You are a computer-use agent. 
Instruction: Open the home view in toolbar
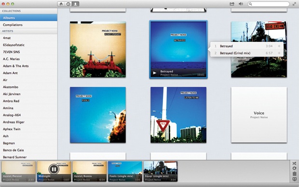[x=61, y=4]
